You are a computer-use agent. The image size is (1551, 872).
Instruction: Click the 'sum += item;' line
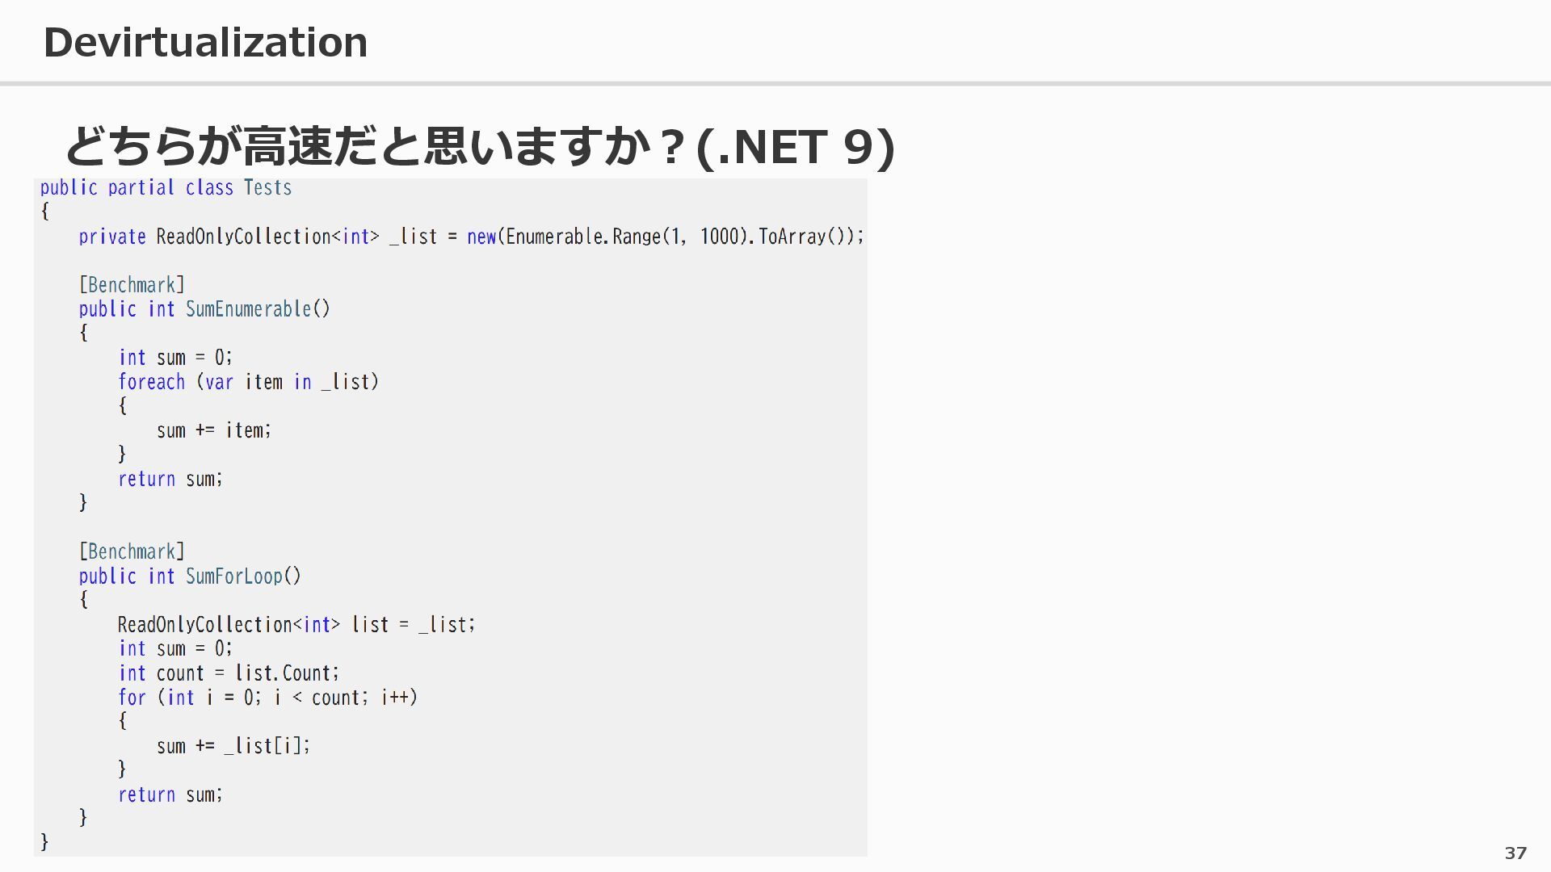[x=213, y=430]
